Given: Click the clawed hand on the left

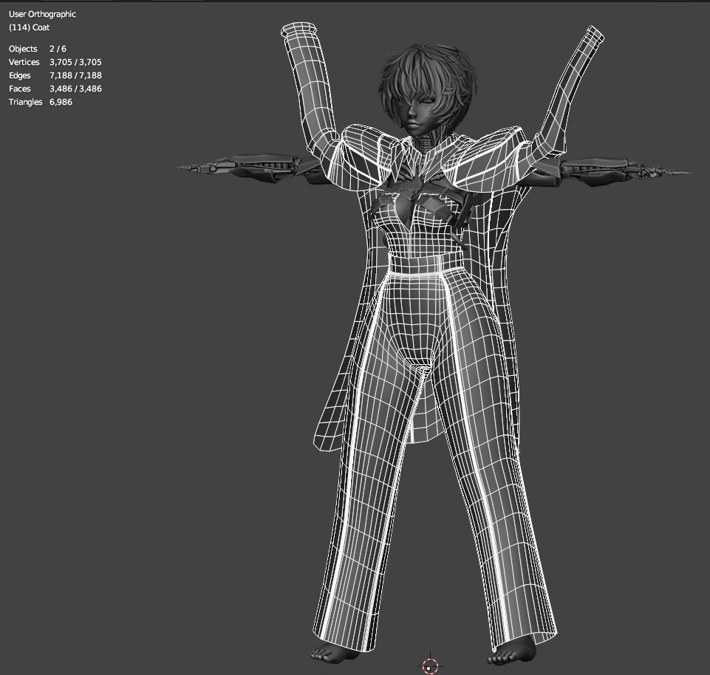Looking at the screenshot, I should [244, 167].
